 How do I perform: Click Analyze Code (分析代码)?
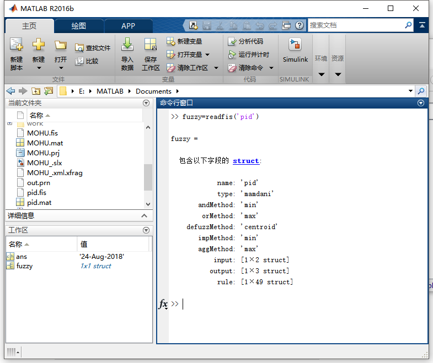245,41
